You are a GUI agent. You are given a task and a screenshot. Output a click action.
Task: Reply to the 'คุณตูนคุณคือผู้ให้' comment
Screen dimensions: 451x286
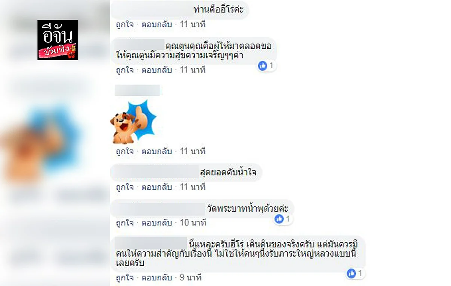(156, 70)
